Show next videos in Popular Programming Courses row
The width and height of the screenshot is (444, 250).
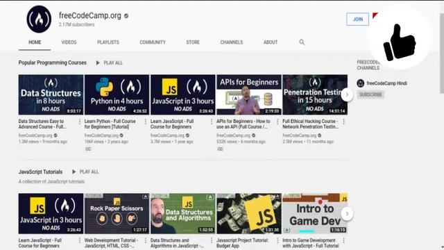[347, 94]
